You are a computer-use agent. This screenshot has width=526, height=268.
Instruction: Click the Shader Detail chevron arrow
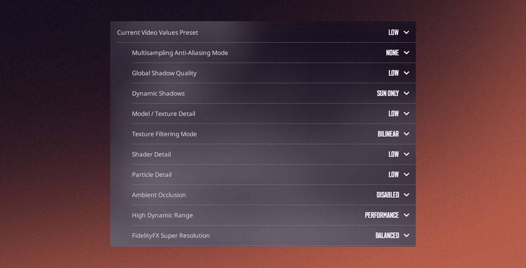pyautogui.click(x=406, y=154)
